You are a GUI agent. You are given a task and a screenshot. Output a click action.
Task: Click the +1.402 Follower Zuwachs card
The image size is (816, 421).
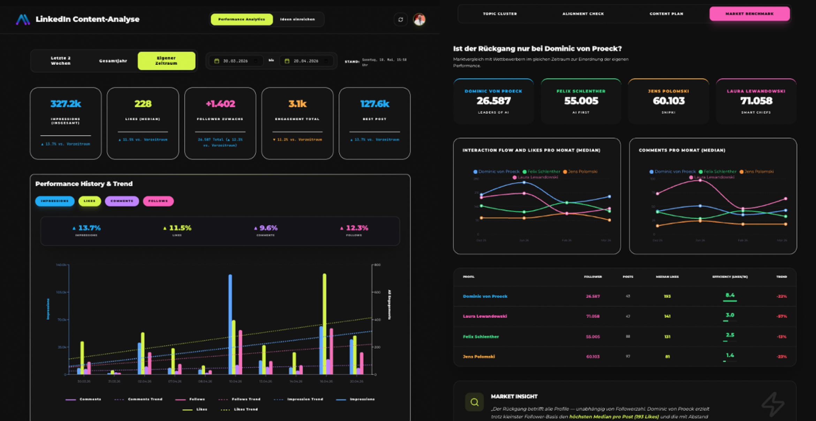click(220, 123)
